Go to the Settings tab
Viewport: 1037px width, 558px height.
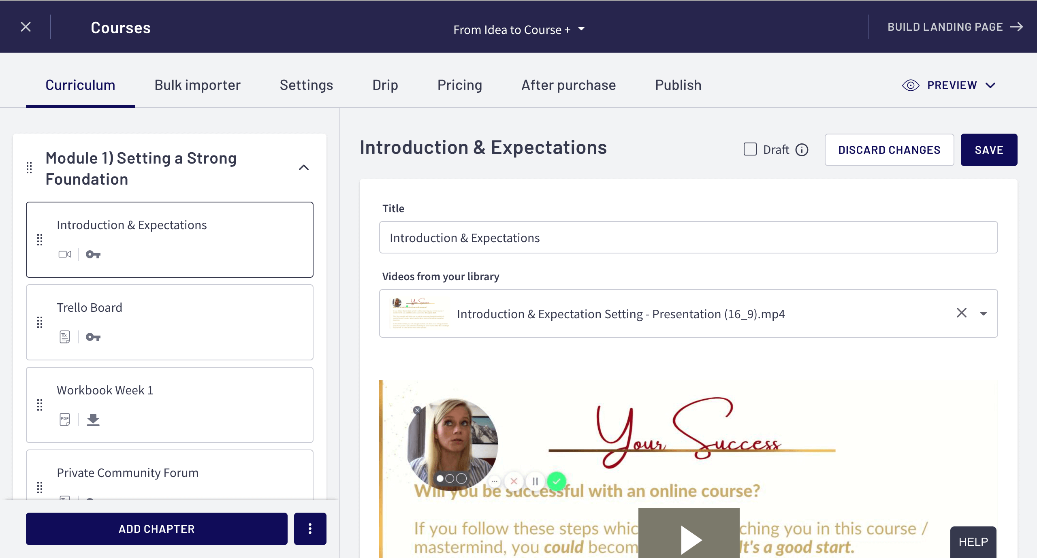pyautogui.click(x=306, y=85)
